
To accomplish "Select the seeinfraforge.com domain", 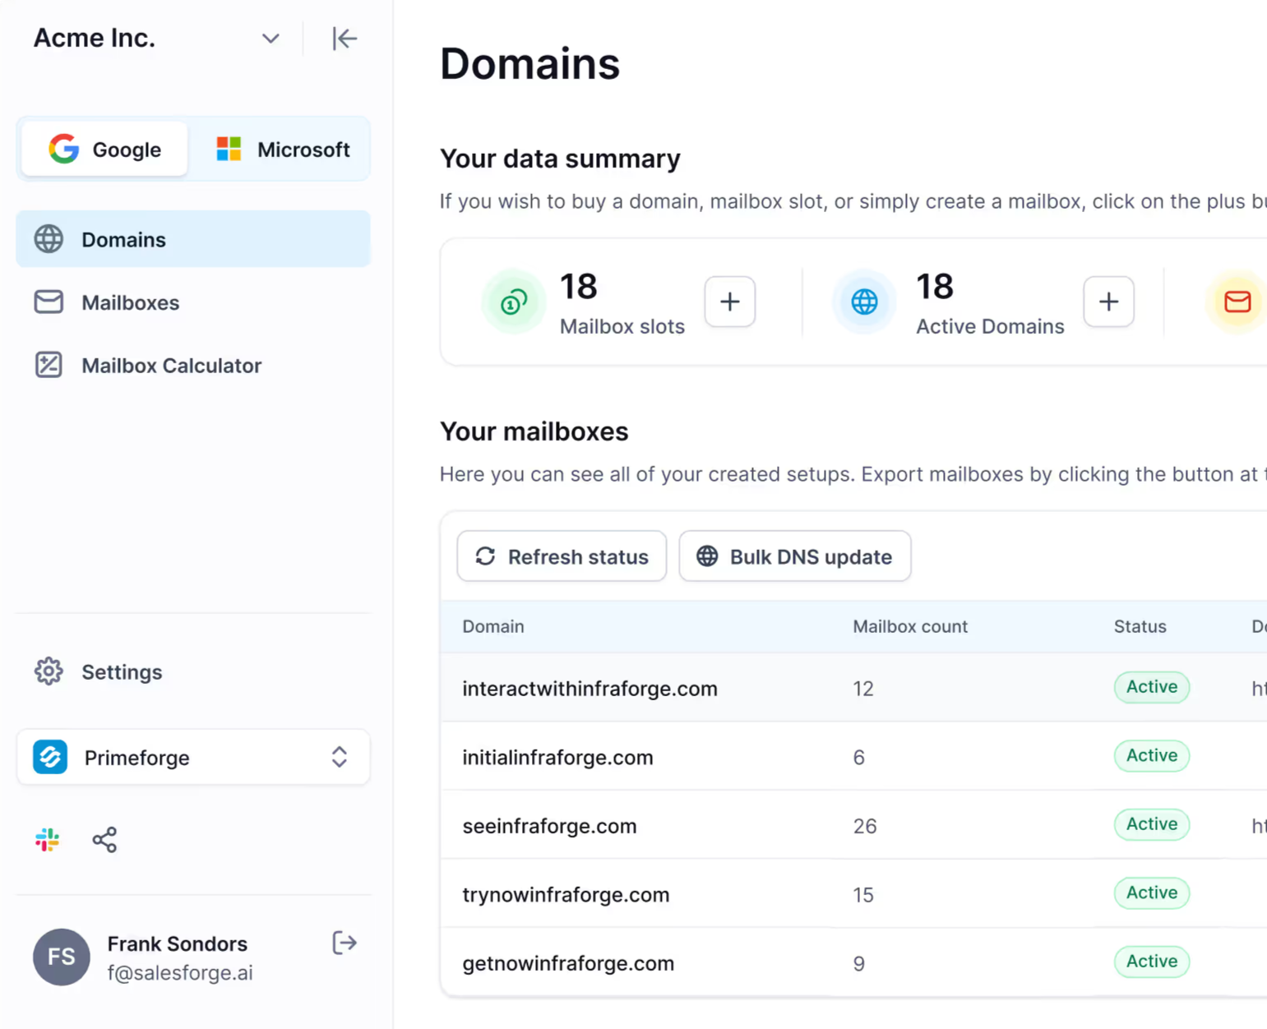I will tap(549, 826).
